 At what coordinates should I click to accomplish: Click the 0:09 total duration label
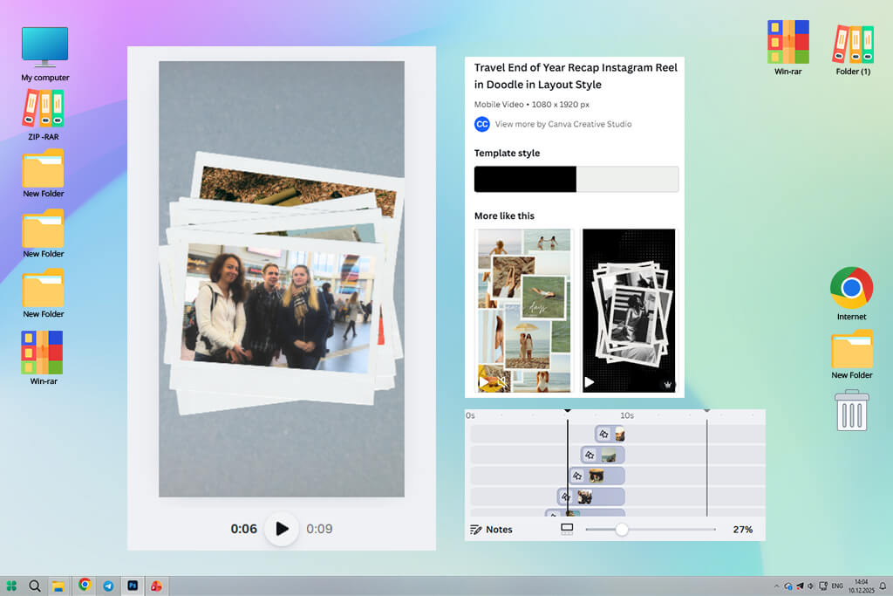[x=319, y=529]
